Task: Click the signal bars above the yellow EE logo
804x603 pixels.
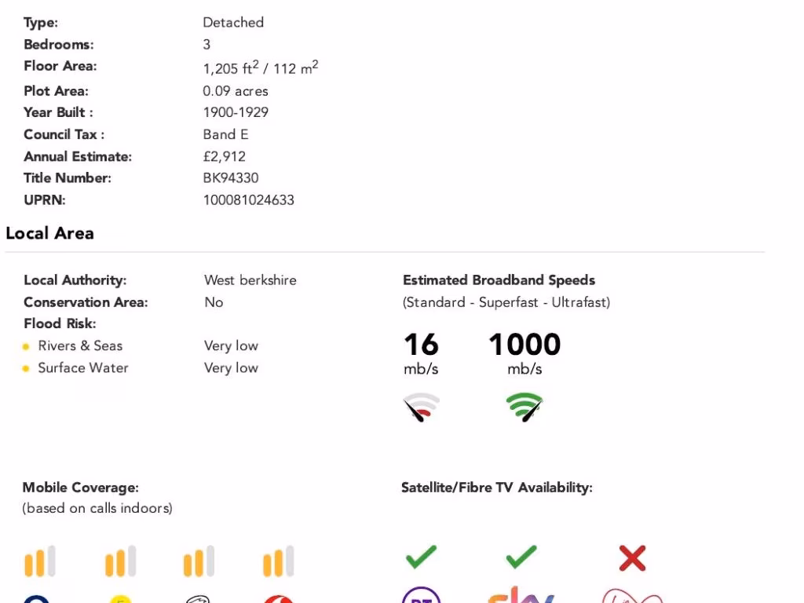Action: click(120, 561)
